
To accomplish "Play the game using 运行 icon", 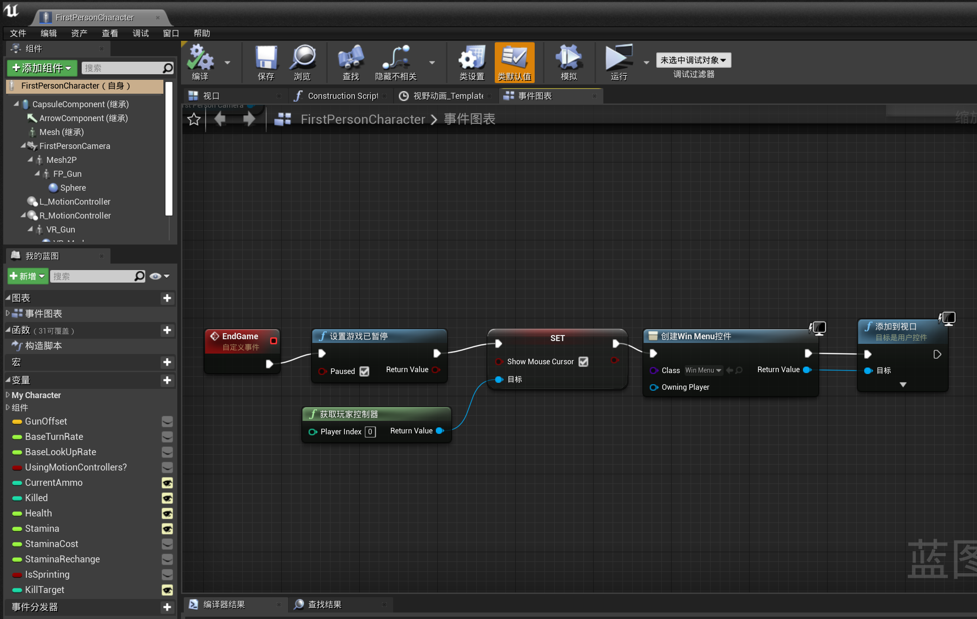I will (x=618, y=63).
